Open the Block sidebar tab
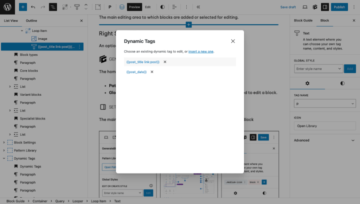 click(324, 21)
